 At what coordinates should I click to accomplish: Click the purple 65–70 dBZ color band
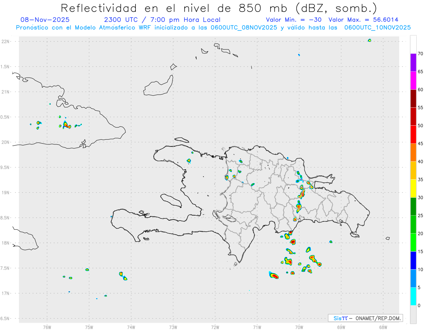tap(413, 63)
